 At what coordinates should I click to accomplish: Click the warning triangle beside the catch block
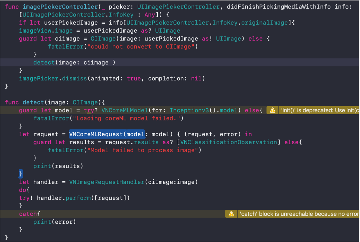231,213
